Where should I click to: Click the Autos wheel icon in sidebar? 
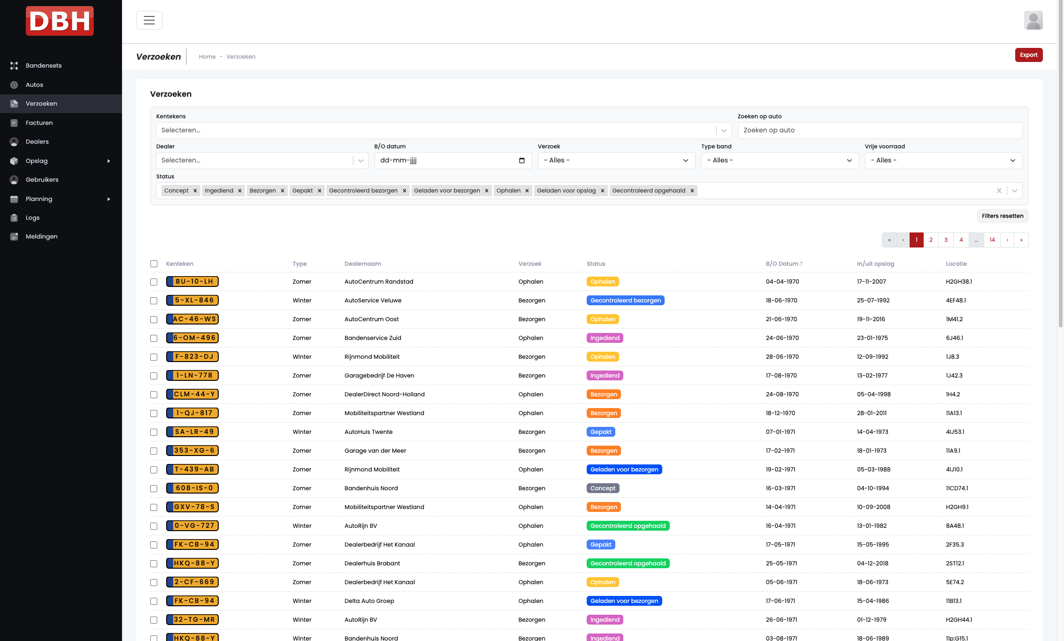click(14, 85)
